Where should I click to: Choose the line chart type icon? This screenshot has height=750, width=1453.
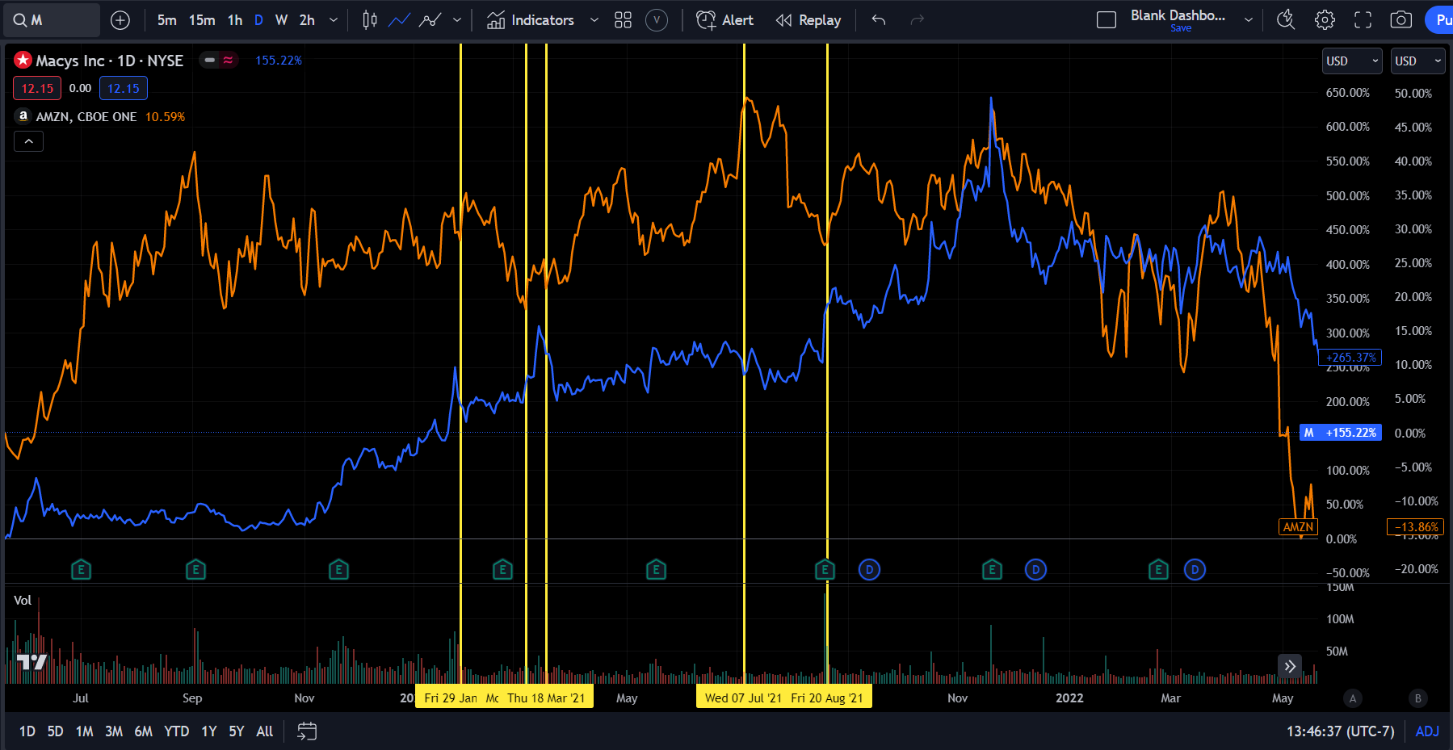(400, 20)
